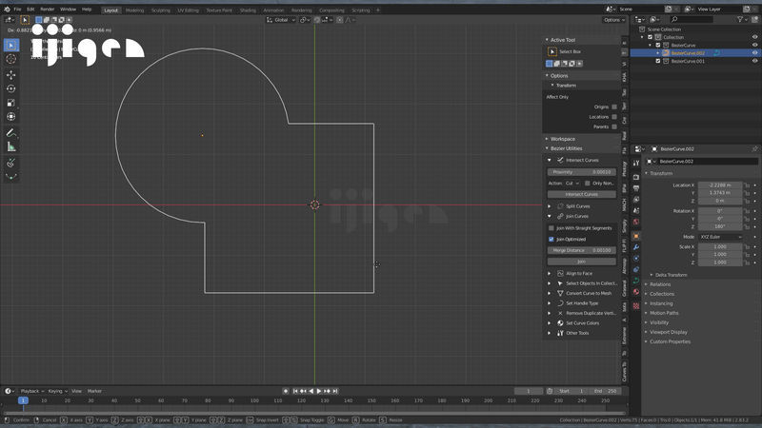Viewport: 762px width, 428px height.
Task: Activate the Move tool
Action: [11, 75]
